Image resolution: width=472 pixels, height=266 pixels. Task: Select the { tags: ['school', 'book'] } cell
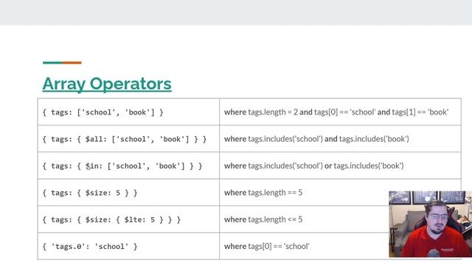click(128, 112)
